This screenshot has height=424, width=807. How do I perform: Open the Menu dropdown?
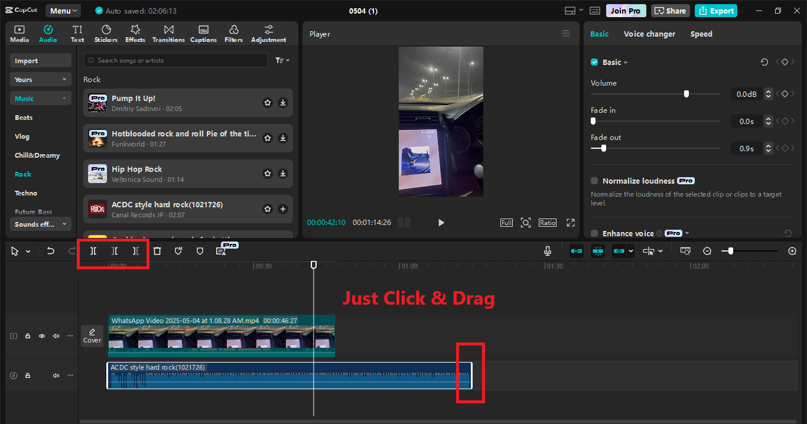(64, 11)
